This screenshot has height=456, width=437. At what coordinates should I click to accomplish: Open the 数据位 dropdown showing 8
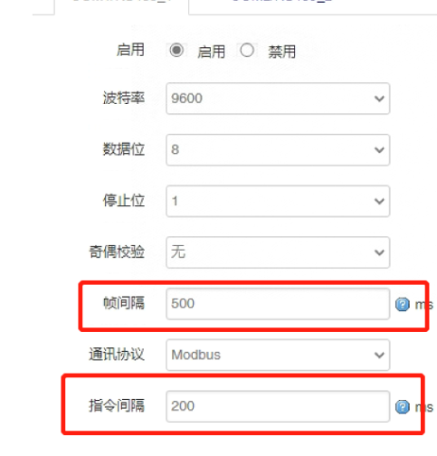point(278,150)
